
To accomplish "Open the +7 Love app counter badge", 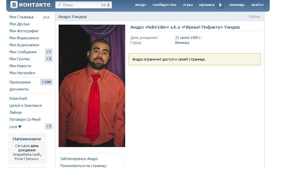I will (49, 126).
